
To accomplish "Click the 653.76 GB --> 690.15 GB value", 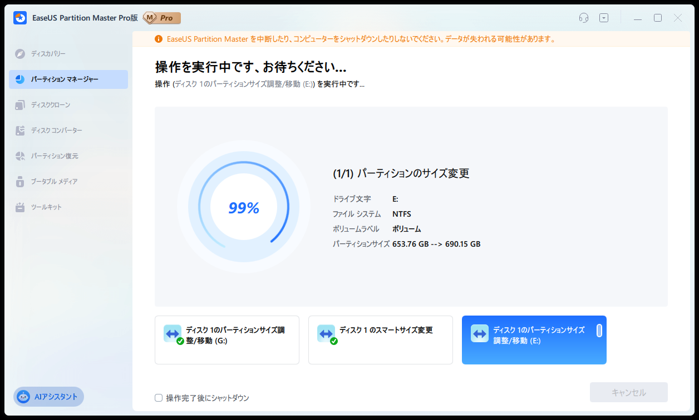I will tap(436, 244).
